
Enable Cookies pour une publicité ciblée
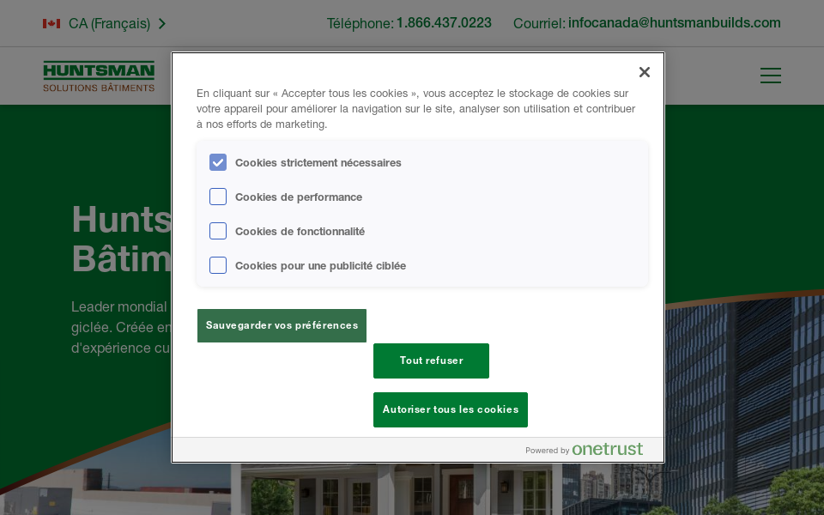218,265
